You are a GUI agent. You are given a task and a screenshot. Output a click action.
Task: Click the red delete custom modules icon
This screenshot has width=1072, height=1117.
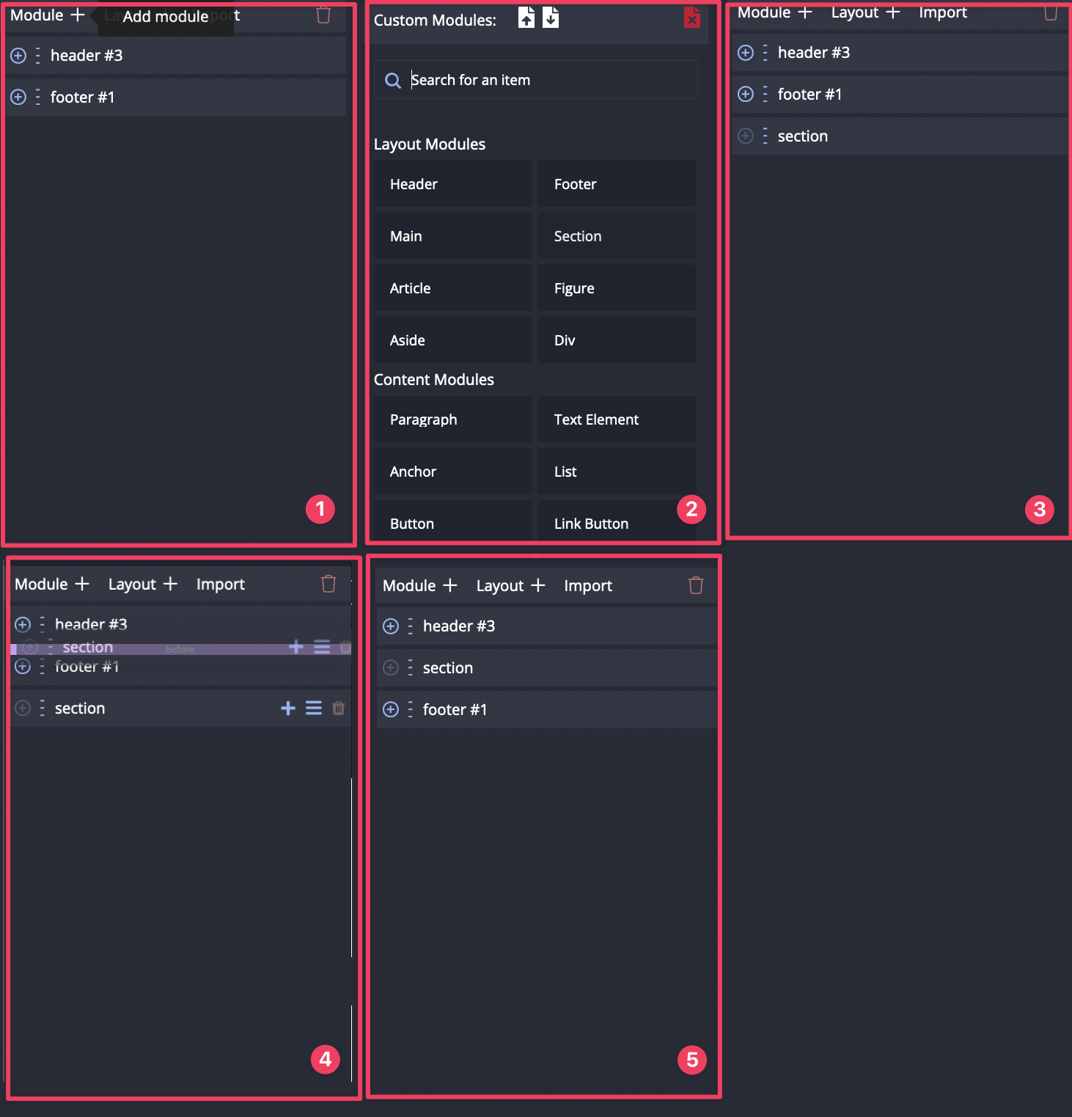[691, 18]
